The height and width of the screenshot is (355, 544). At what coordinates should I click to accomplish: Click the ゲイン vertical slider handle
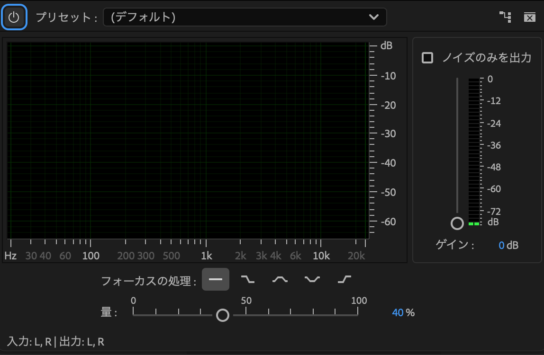pyautogui.click(x=457, y=223)
